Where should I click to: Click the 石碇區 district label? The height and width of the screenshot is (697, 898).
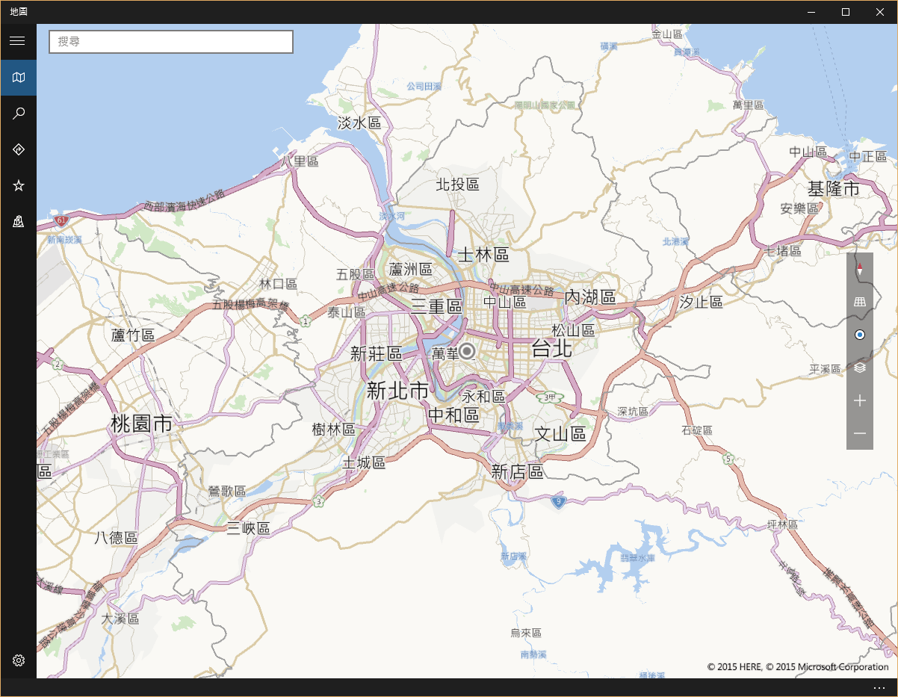pyautogui.click(x=697, y=430)
